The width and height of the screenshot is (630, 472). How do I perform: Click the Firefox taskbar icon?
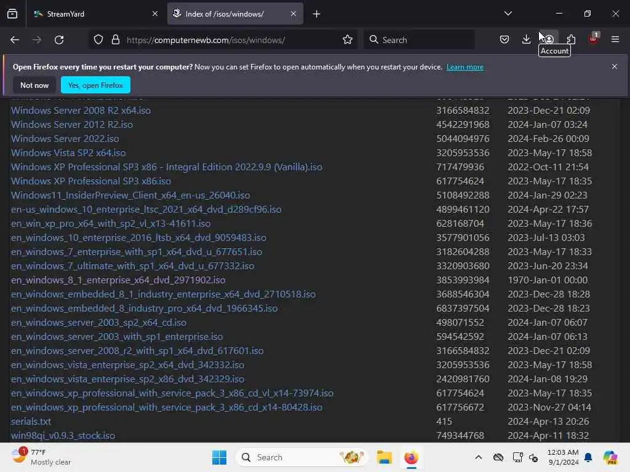click(411, 457)
